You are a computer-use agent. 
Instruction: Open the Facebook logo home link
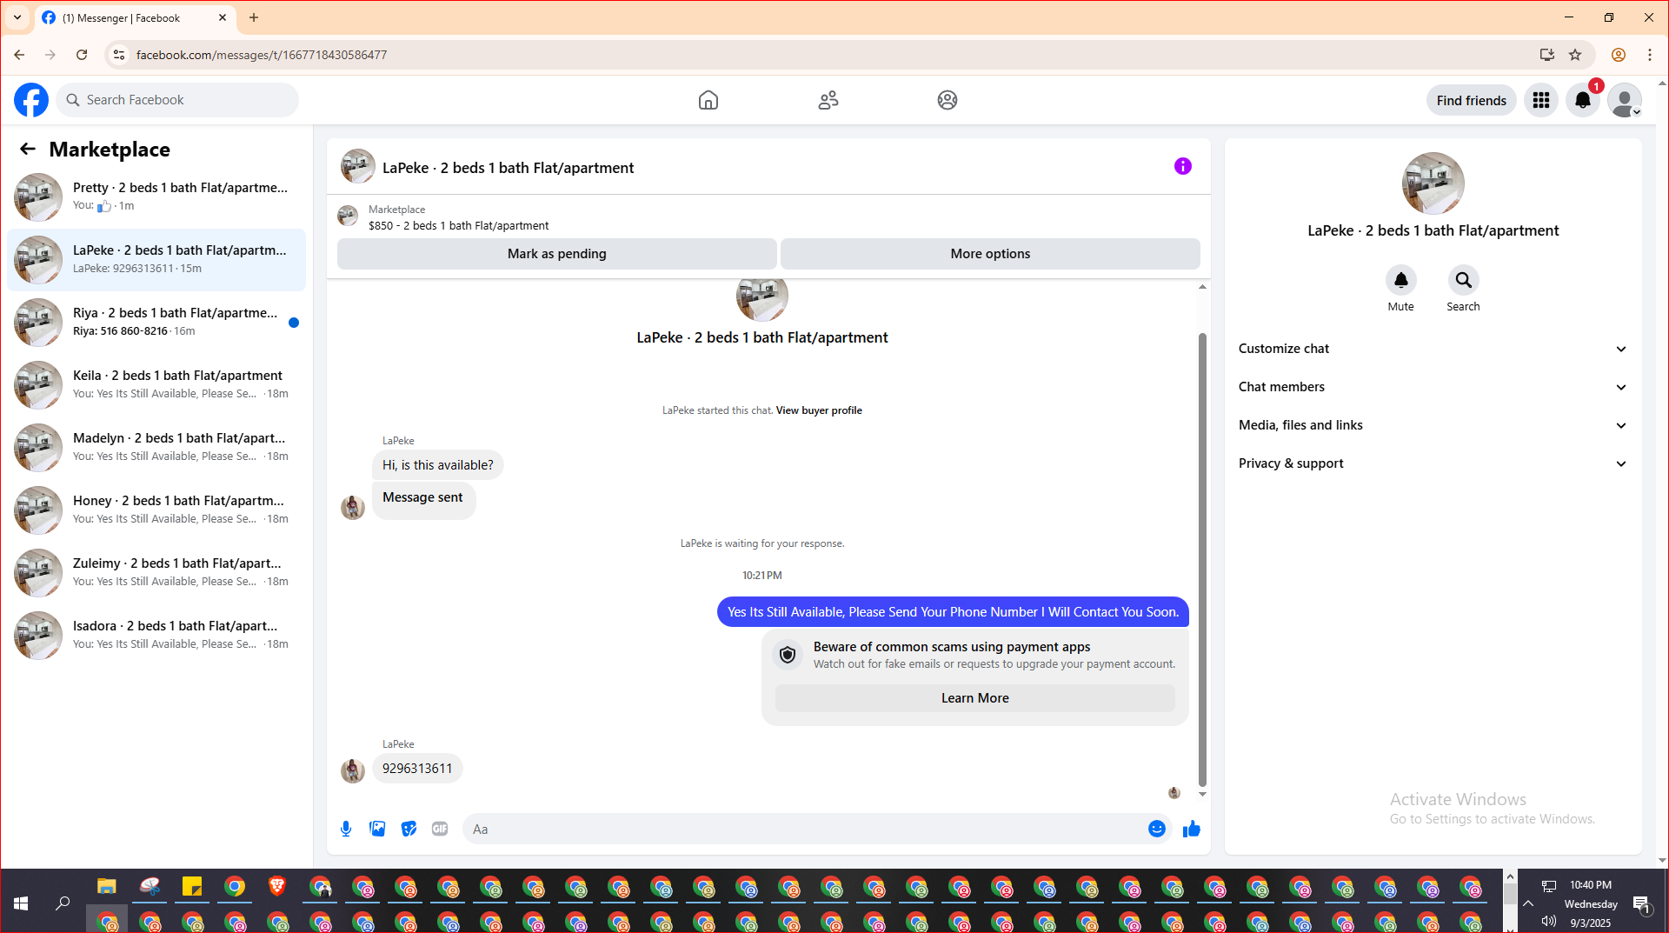pyautogui.click(x=31, y=100)
